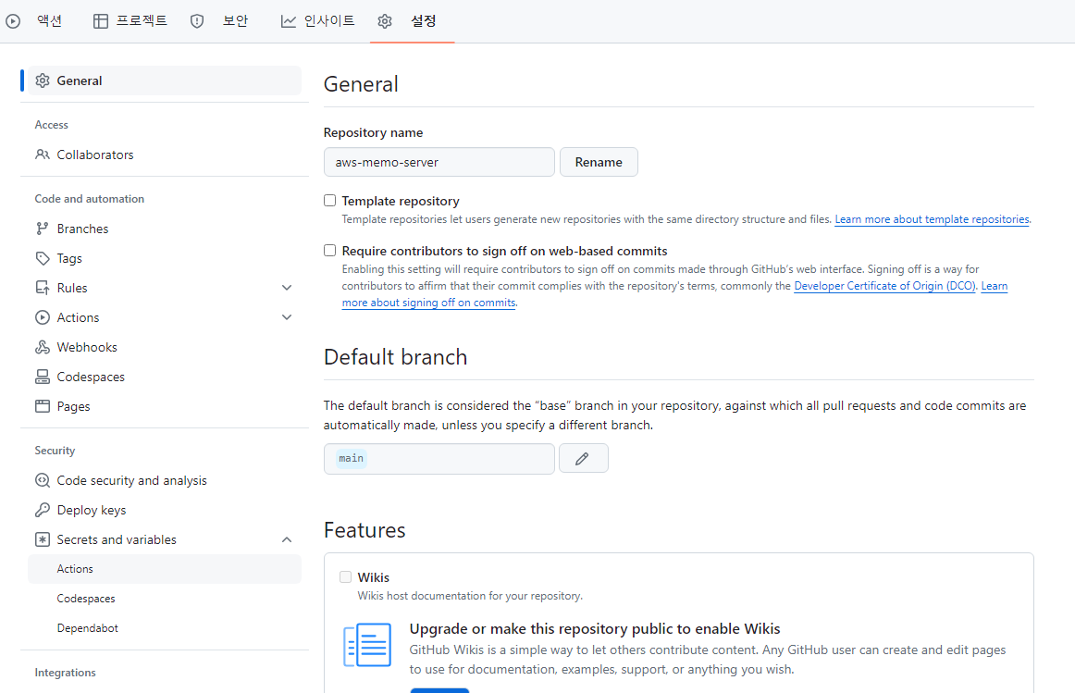Select General in the settings sidebar
Viewport: 1075px width, 693px height.
pos(165,80)
